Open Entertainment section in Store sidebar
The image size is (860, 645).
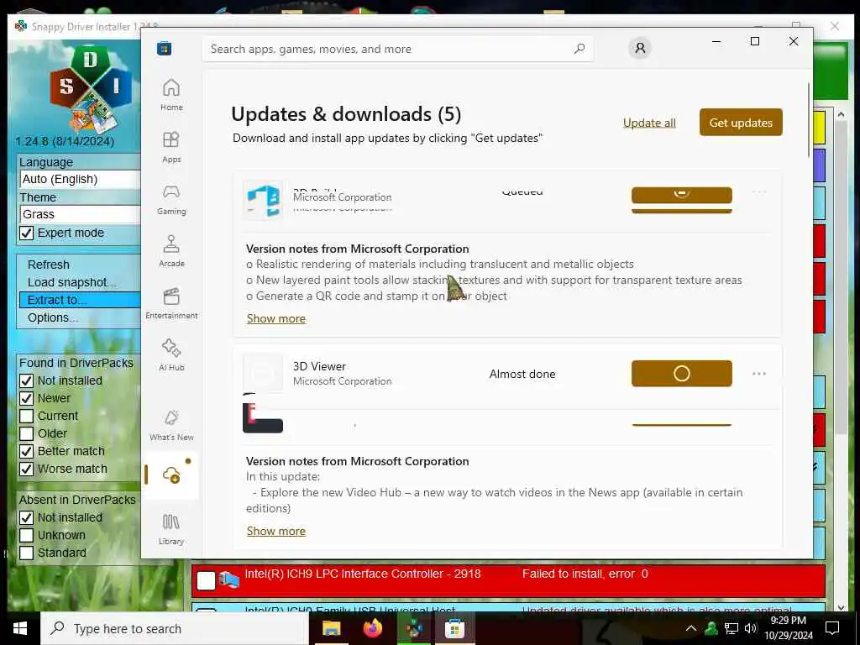pos(171,302)
